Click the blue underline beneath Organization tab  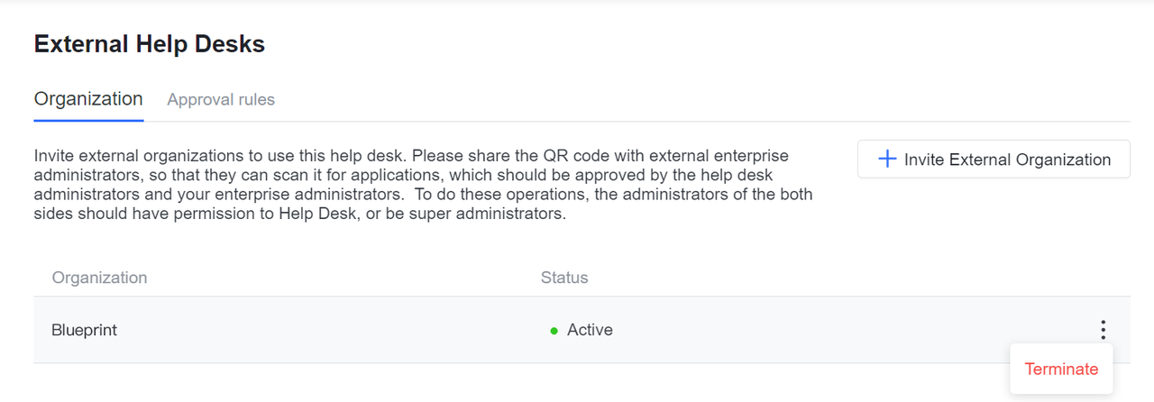point(88,119)
